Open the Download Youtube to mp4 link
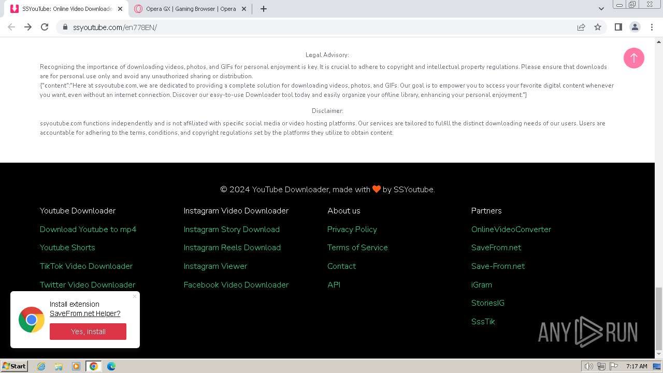Screen dimensions: 663x373 (88, 229)
